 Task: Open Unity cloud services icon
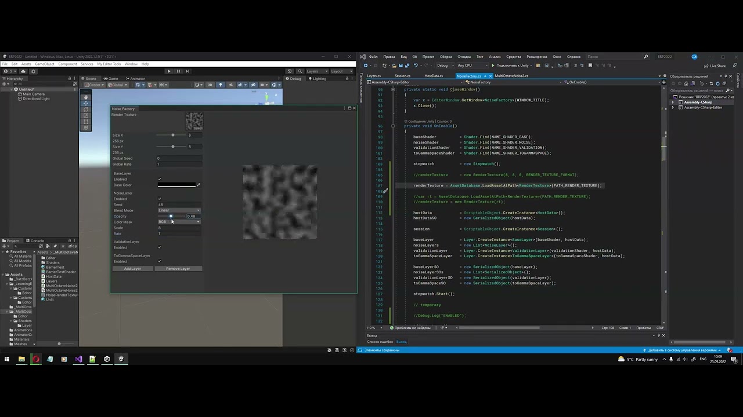click(24, 71)
